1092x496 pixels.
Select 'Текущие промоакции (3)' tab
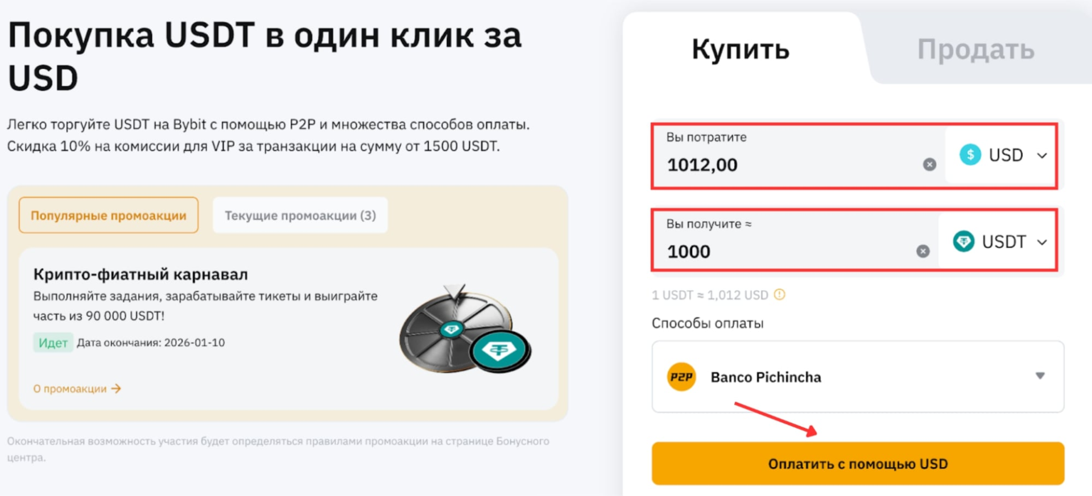300,215
